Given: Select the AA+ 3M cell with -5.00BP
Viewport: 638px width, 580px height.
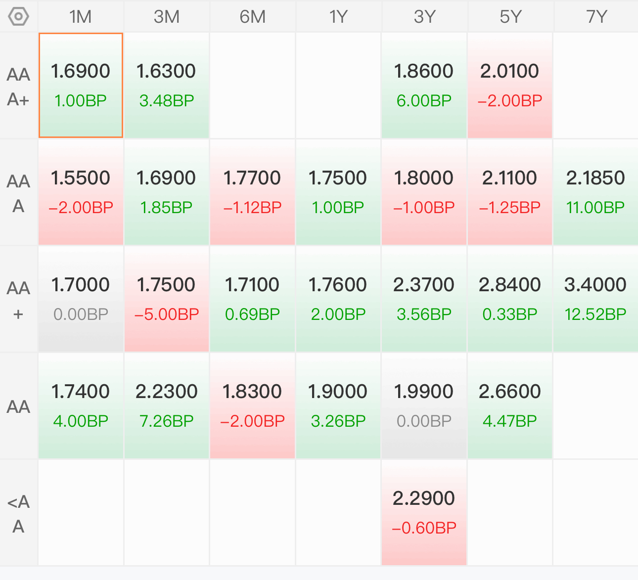Looking at the screenshot, I should [x=167, y=299].
